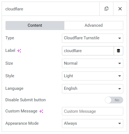
Task: Collapse the cloudflare item header title
Action: (14, 9)
